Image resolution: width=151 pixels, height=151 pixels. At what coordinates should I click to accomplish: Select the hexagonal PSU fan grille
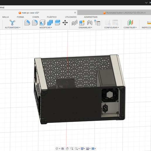(x=110, y=95)
